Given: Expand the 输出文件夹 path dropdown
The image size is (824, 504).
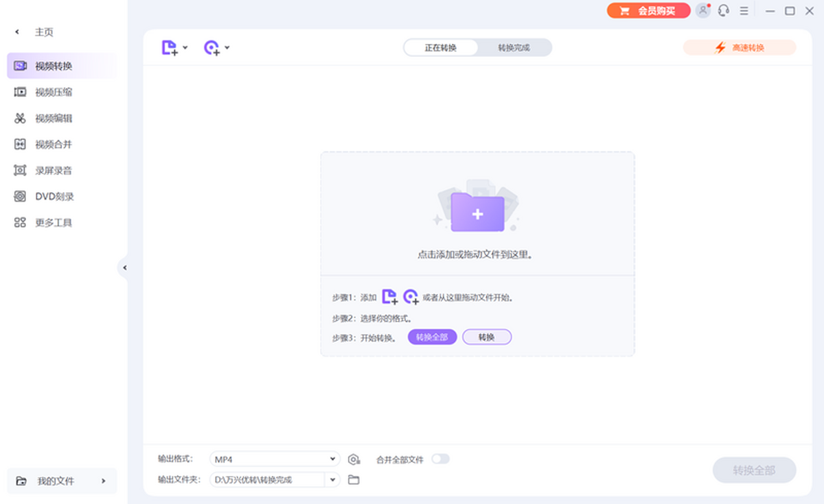Looking at the screenshot, I should pos(332,480).
